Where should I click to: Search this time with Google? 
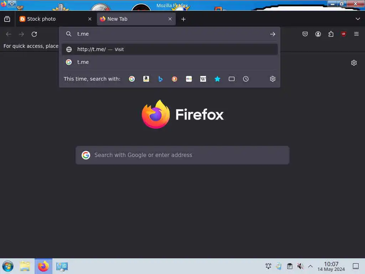pos(132,79)
